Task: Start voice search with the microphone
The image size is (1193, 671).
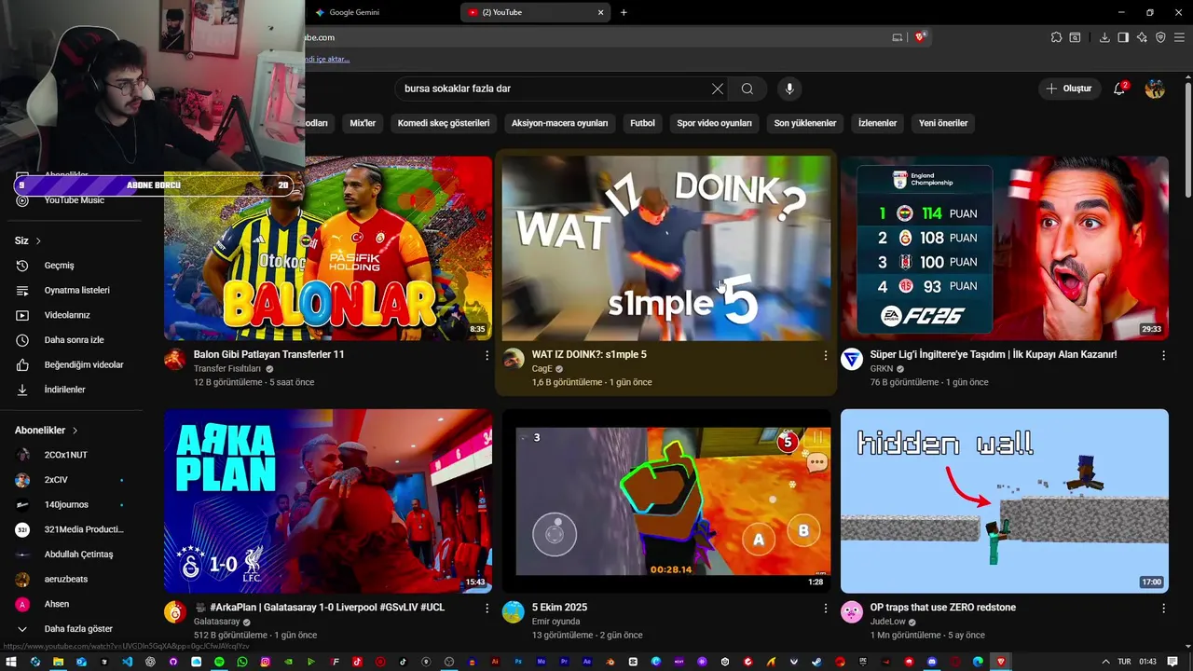Action: 789,89
